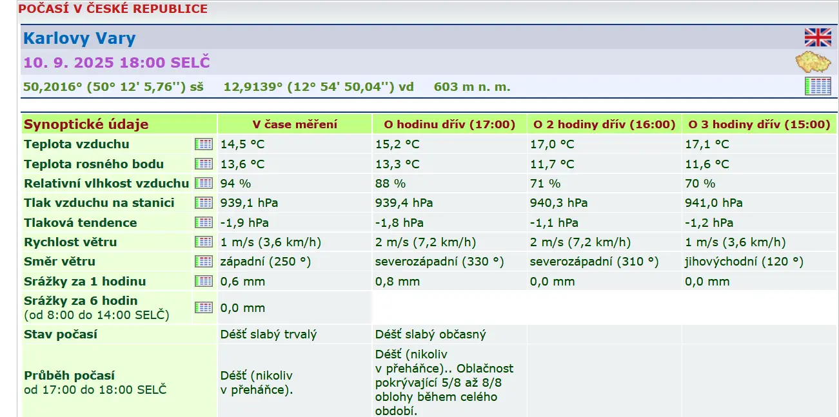Open table icon for Teplota vzduchu

[x=203, y=144]
